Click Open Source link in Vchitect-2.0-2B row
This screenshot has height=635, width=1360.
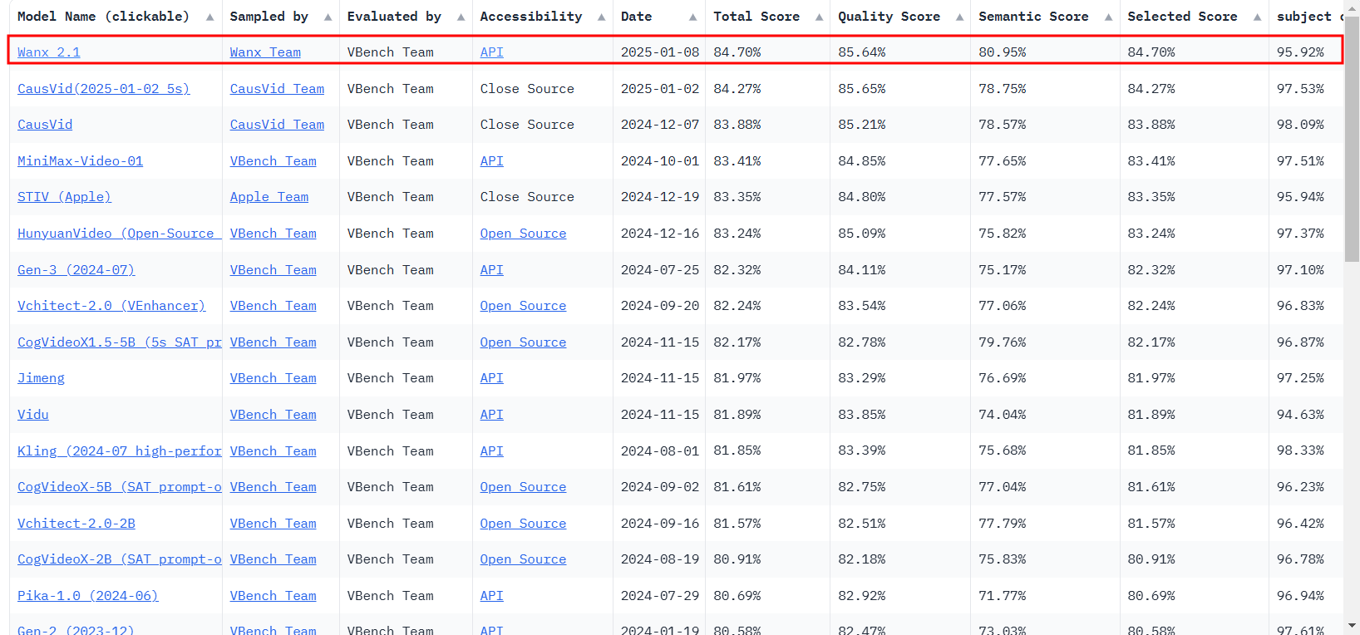pyautogui.click(x=523, y=524)
